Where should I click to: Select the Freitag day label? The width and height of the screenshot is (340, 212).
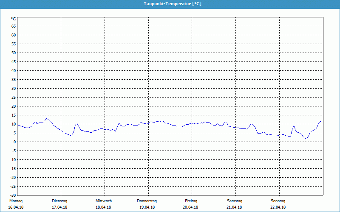click(x=191, y=201)
